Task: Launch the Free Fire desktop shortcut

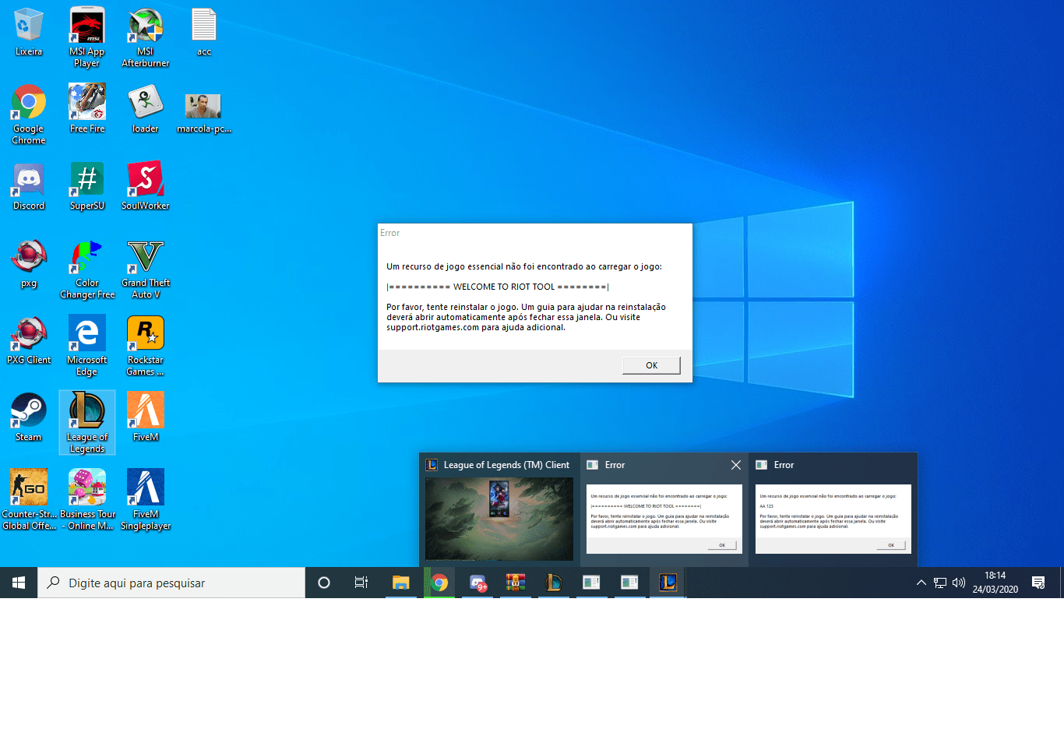Action: point(87,109)
